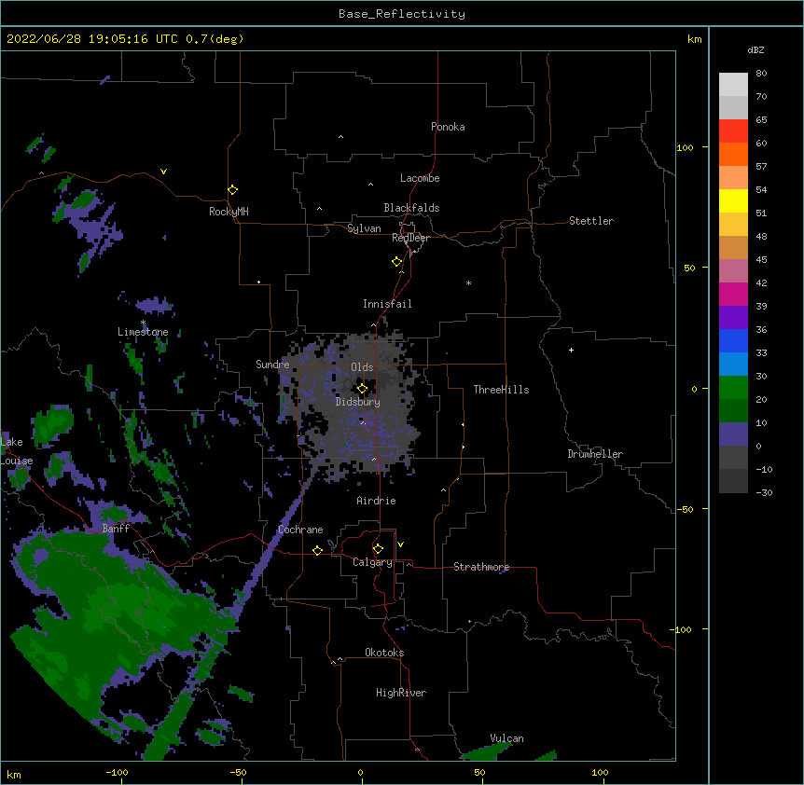Click the Drumheller label
The height and width of the screenshot is (785, 804).
point(595,454)
